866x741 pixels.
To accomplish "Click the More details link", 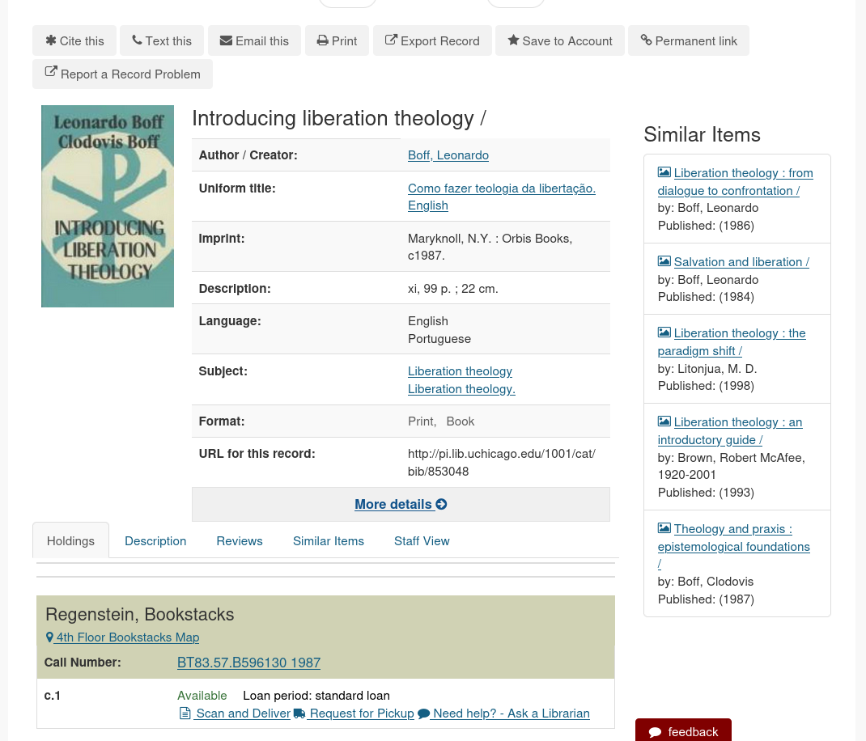I will tap(393, 504).
